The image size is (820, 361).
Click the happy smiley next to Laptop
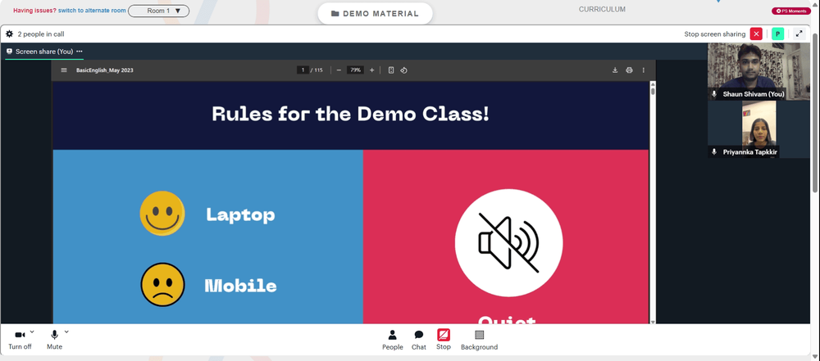[x=162, y=213]
